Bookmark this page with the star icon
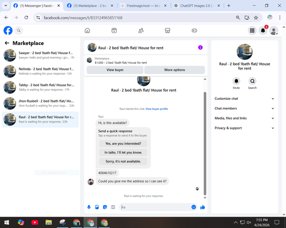Screen dimensions: 286x228 coord(256,18)
